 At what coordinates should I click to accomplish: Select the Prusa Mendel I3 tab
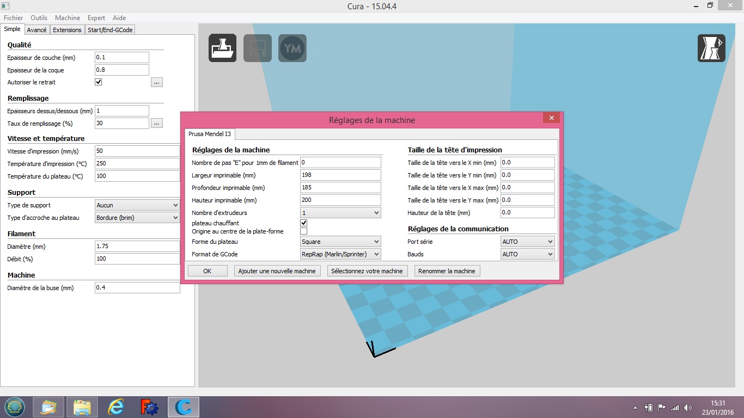coord(210,134)
